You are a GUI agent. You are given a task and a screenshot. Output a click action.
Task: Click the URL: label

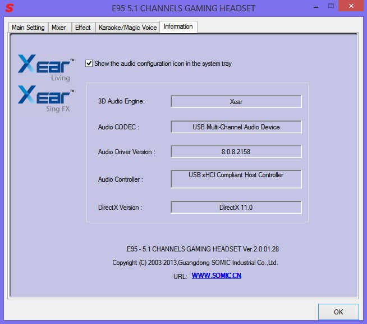180,276
